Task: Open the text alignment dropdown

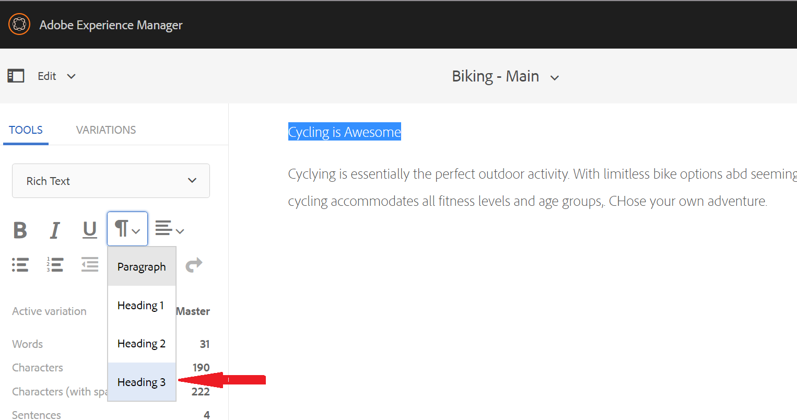Action: (x=170, y=229)
